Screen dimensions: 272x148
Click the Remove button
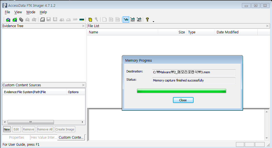(29, 129)
